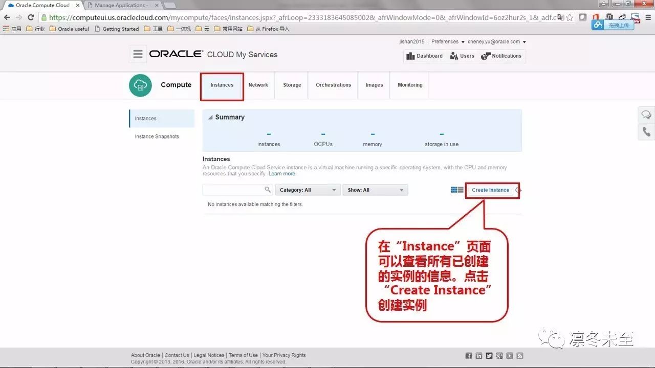655x368 pixels.
Task: Switch to the Storage tab
Action: (x=292, y=85)
